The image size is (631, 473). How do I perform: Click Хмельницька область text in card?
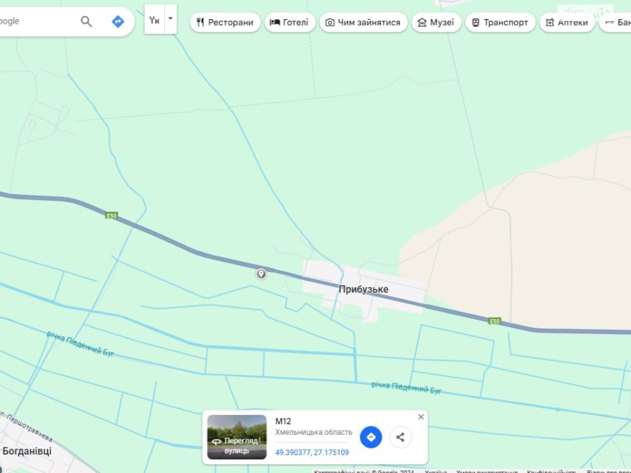pos(314,432)
